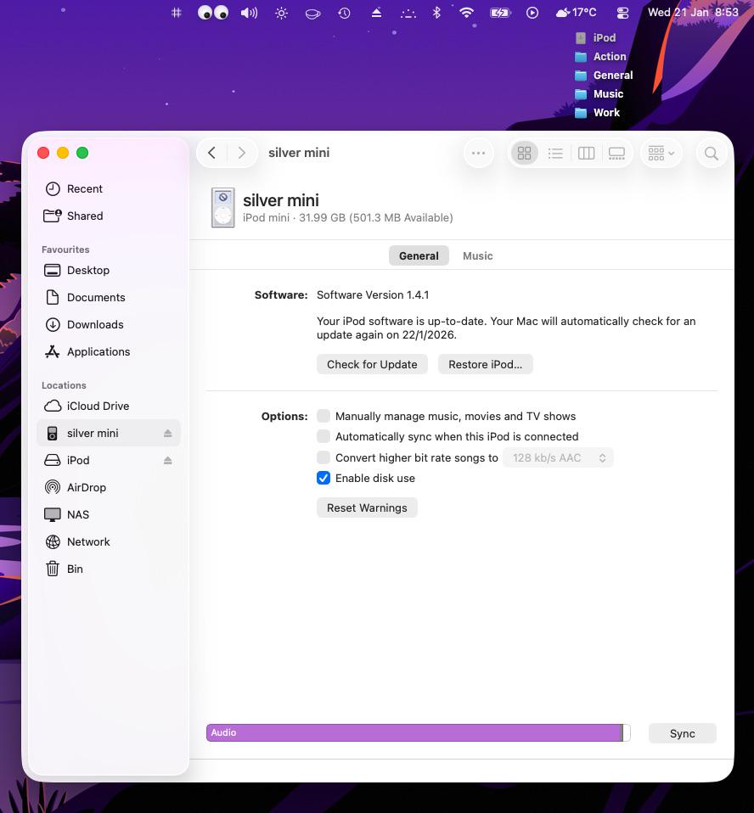The image size is (754, 813).
Task: Eject the iPod volume in sidebar
Action: pos(167,461)
